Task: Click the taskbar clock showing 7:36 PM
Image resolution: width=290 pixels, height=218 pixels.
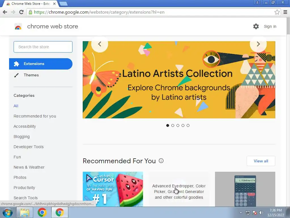Action: [x=276, y=213]
